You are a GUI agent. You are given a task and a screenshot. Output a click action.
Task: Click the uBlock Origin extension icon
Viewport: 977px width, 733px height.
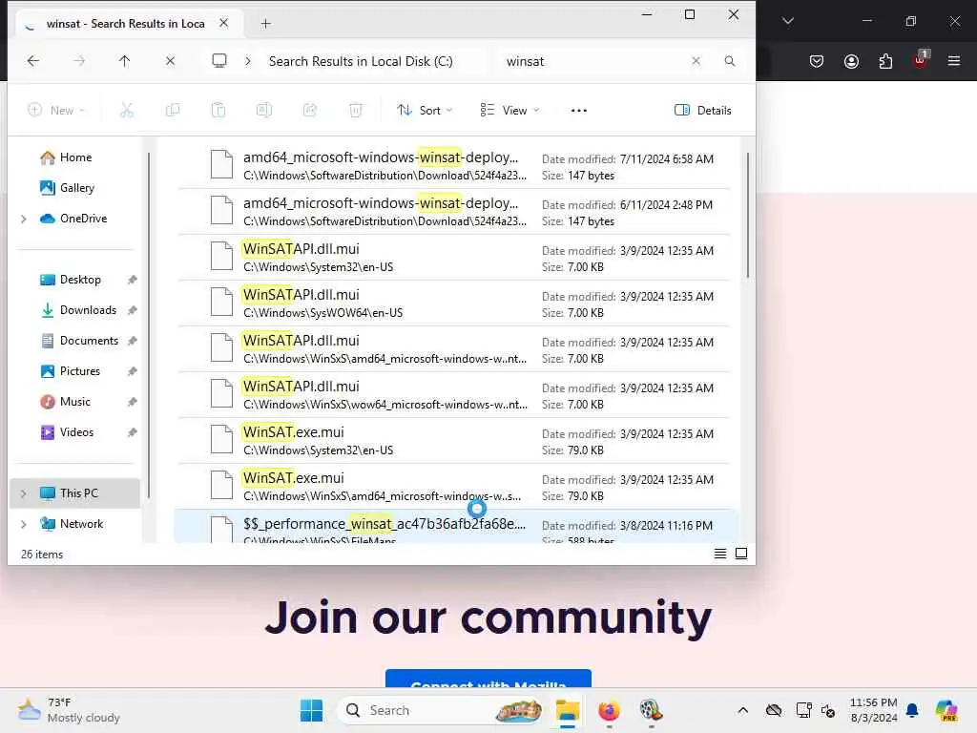[x=921, y=60]
